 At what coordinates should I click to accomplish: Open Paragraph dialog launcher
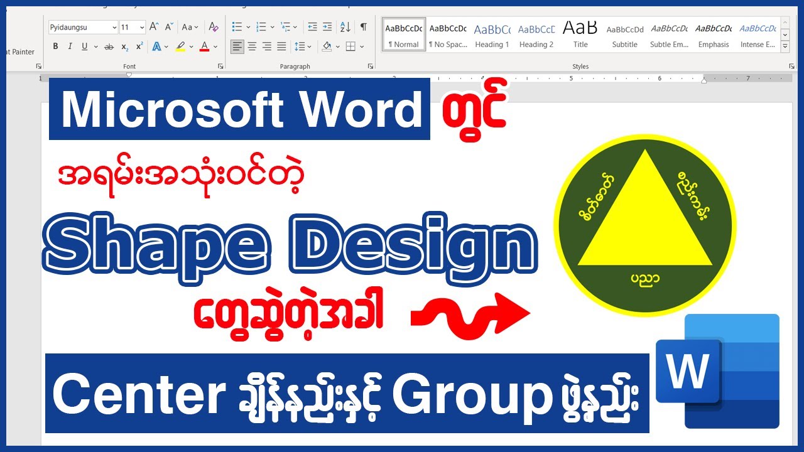[x=369, y=66]
